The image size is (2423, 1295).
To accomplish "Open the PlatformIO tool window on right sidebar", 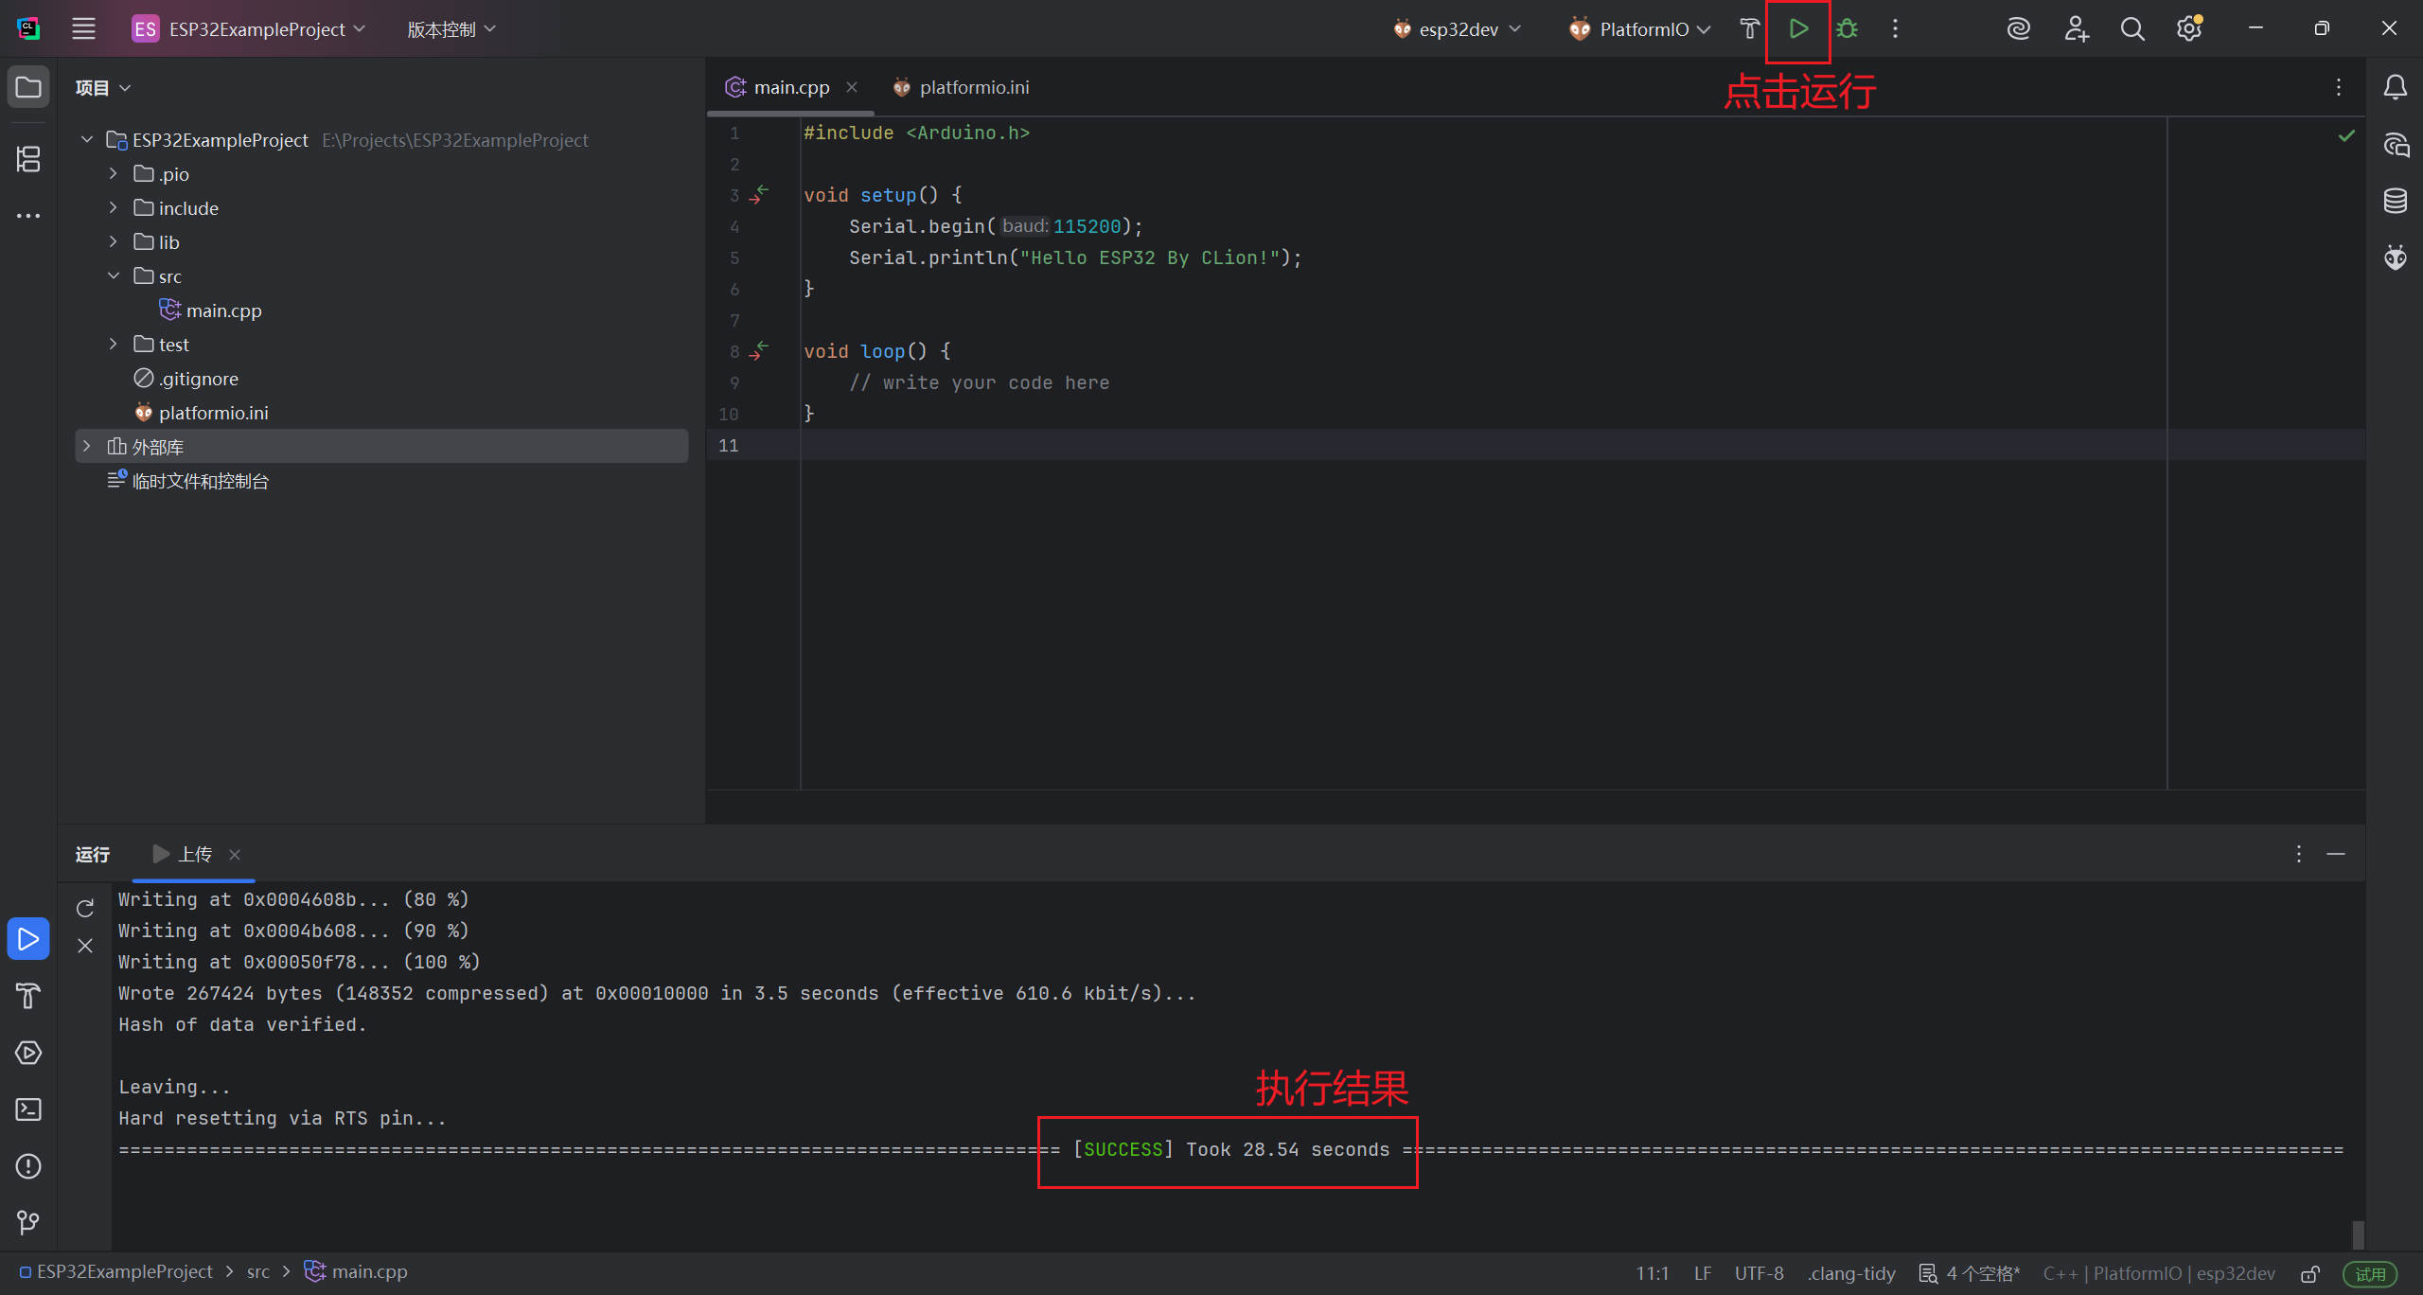I will coord(2395,257).
